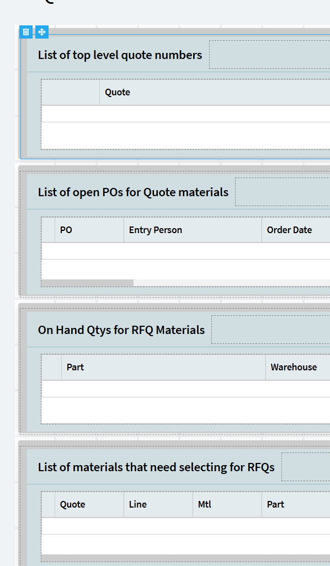Select the 'List of open POs for Quote materials' title
Viewport: 330px width, 566px height.
133,192
